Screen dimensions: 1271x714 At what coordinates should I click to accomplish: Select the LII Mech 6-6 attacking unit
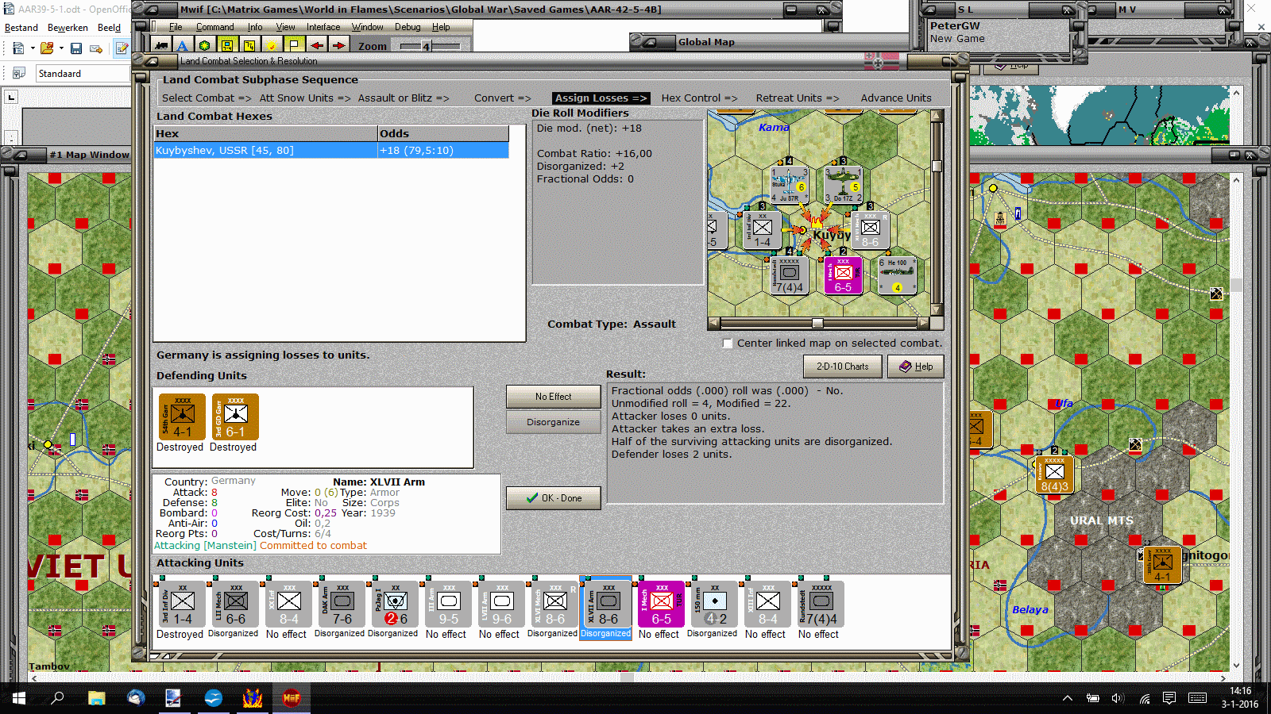click(x=236, y=605)
